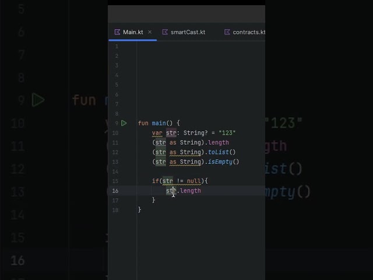Click 'toList' call on line 12
The width and height of the screenshot is (373, 280).
pos(219,152)
